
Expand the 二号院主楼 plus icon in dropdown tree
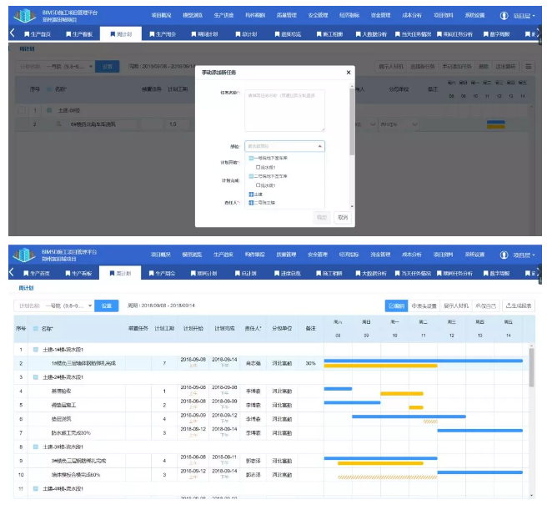tap(251, 202)
